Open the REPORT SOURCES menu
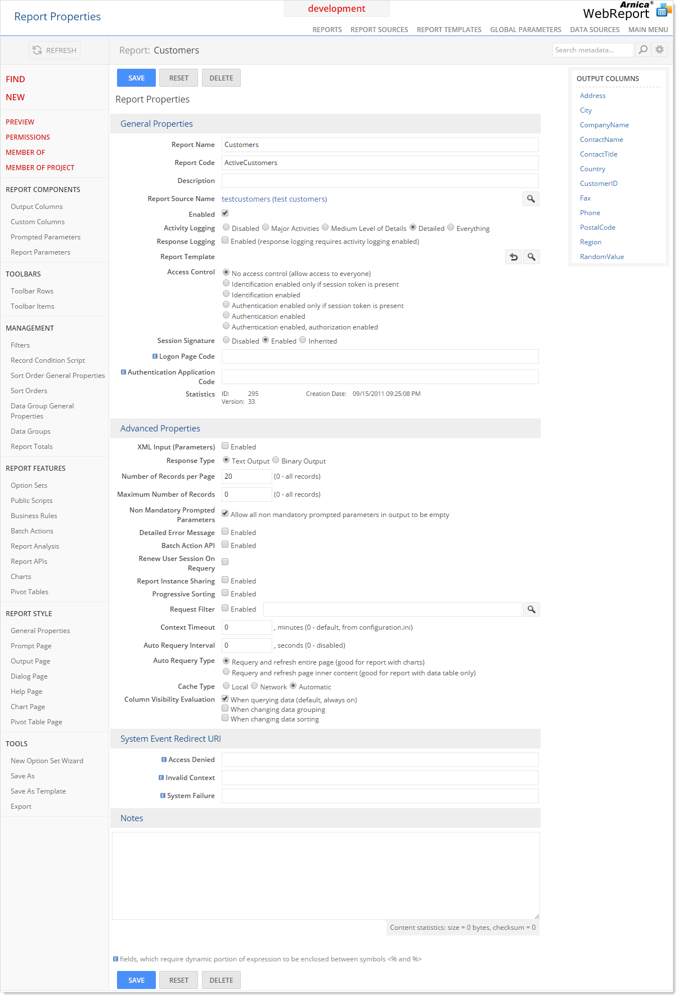The width and height of the screenshot is (679, 998). click(x=379, y=30)
